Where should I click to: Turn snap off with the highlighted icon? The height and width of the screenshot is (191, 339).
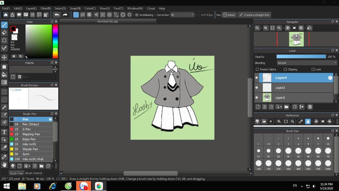tap(76, 15)
